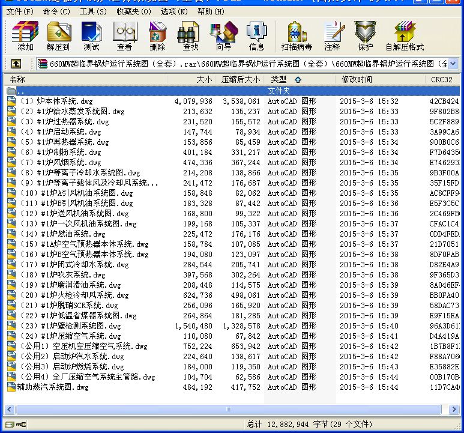Click the 自解压格式 (SFX) toolbar icon
The width and height of the screenshot is (464, 433).
[x=405, y=32]
